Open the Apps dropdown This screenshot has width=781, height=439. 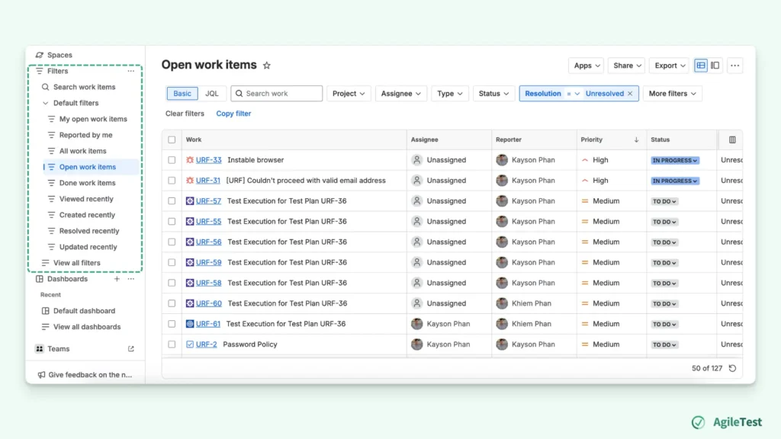point(587,66)
